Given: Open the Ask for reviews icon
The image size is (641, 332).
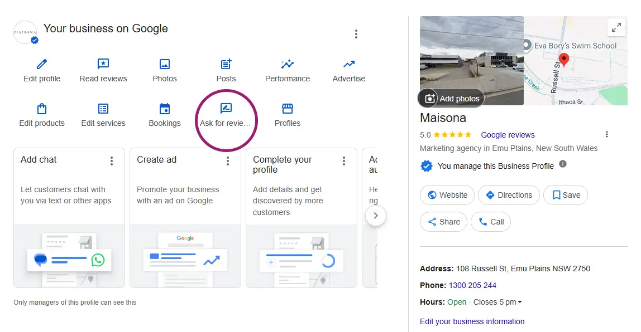Looking at the screenshot, I should coord(226,109).
